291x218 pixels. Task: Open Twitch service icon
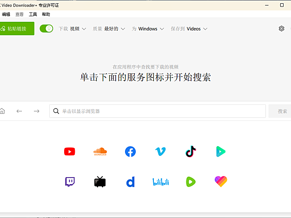click(70, 182)
